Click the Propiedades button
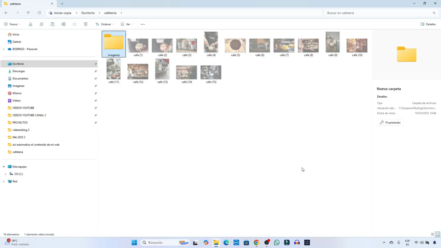The width and height of the screenshot is (441, 248). (390, 122)
